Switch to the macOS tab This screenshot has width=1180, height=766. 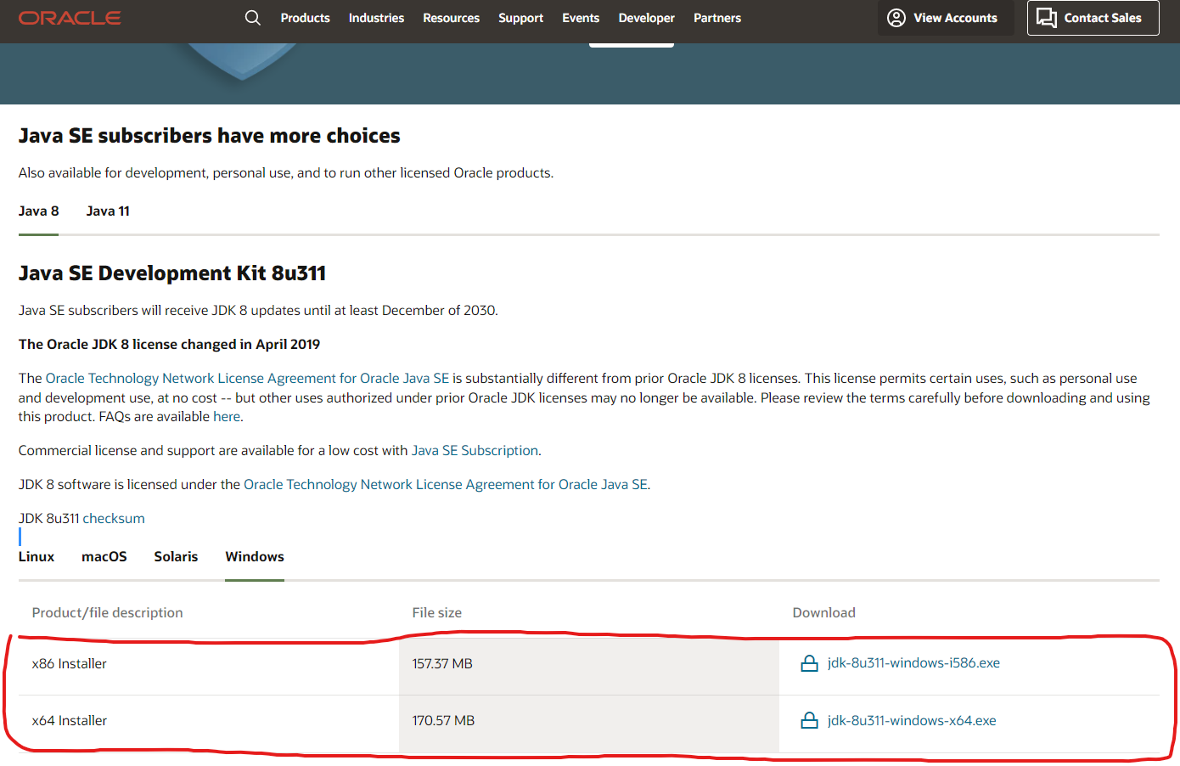click(x=104, y=557)
